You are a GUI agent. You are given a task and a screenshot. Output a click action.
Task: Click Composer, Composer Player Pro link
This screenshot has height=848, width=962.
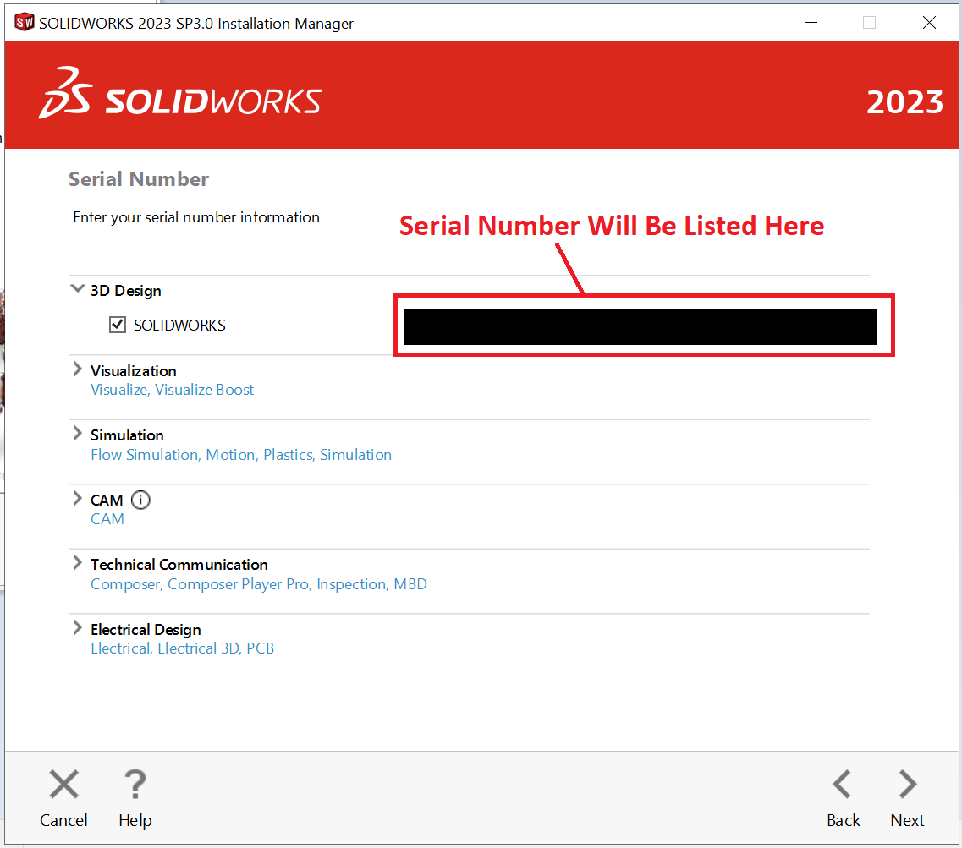[x=258, y=584]
